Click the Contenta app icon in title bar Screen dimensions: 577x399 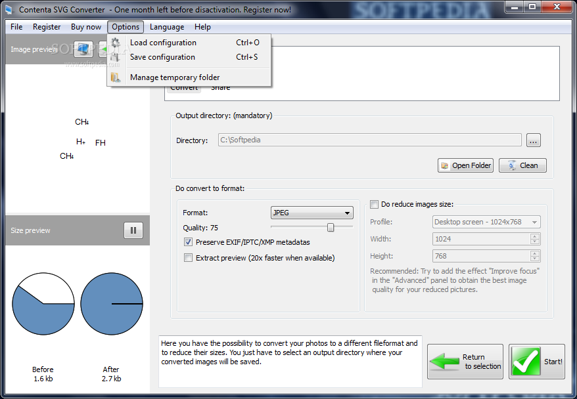tap(9, 10)
